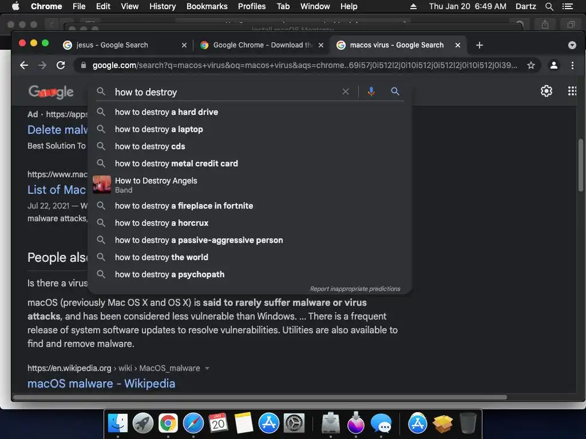This screenshot has width=586, height=439.
Task: View site info via the padlock icon
Action: click(84, 65)
